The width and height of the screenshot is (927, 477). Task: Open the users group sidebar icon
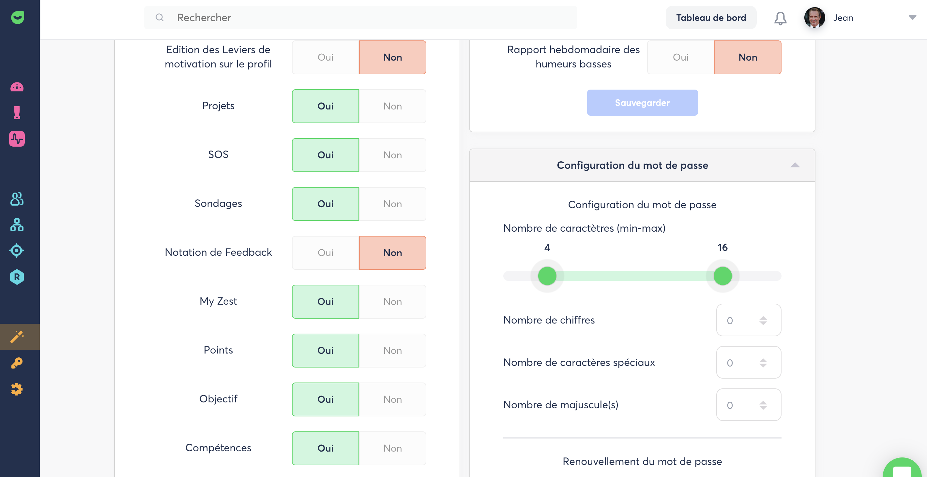click(17, 199)
